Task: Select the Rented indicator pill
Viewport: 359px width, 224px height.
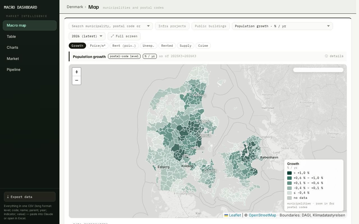Action: click(167, 46)
